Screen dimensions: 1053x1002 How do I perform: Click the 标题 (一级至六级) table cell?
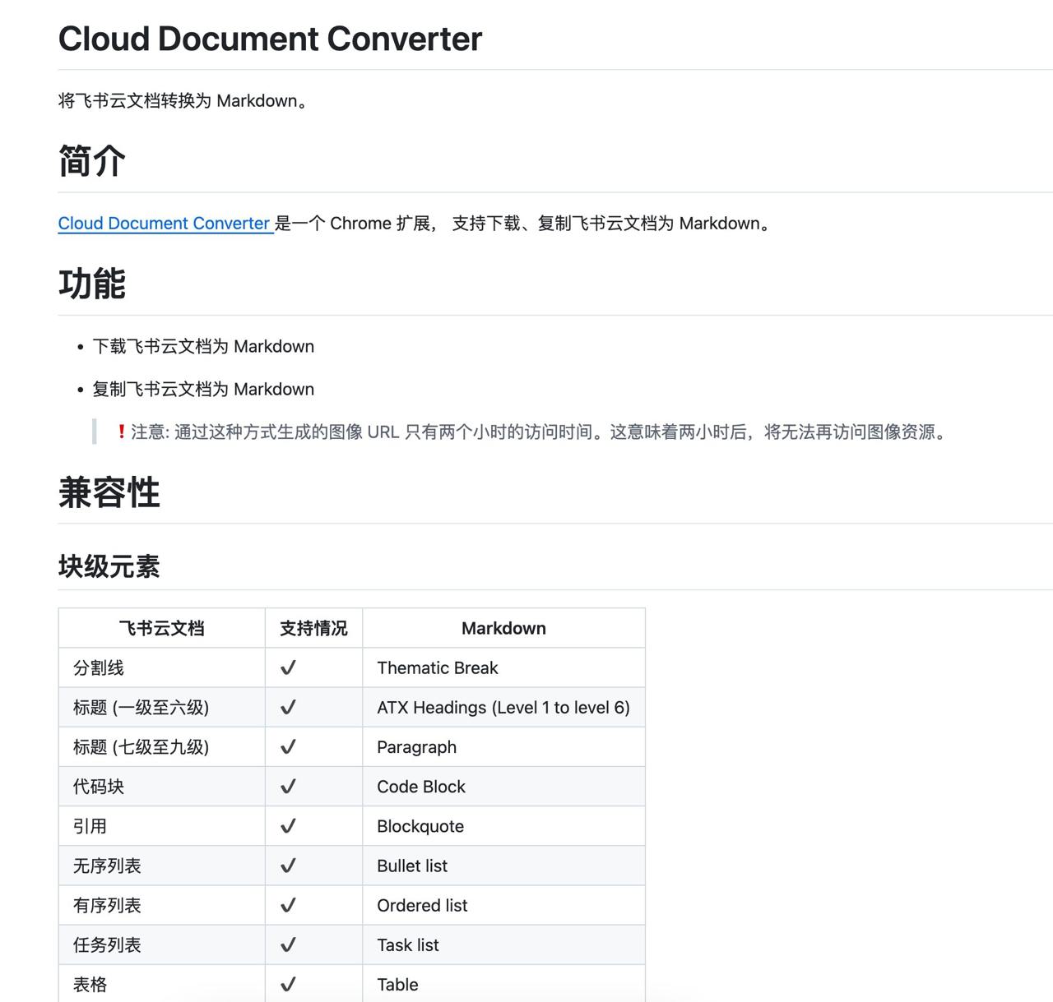pos(162,707)
